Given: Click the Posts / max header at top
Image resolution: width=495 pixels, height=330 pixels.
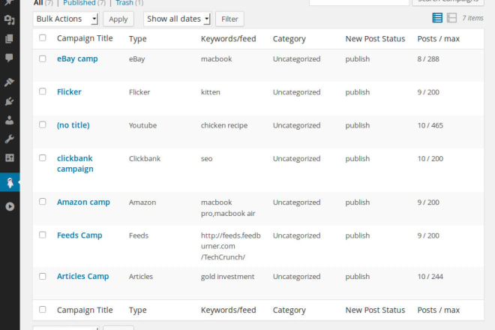Looking at the screenshot, I should pyautogui.click(x=439, y=39).
